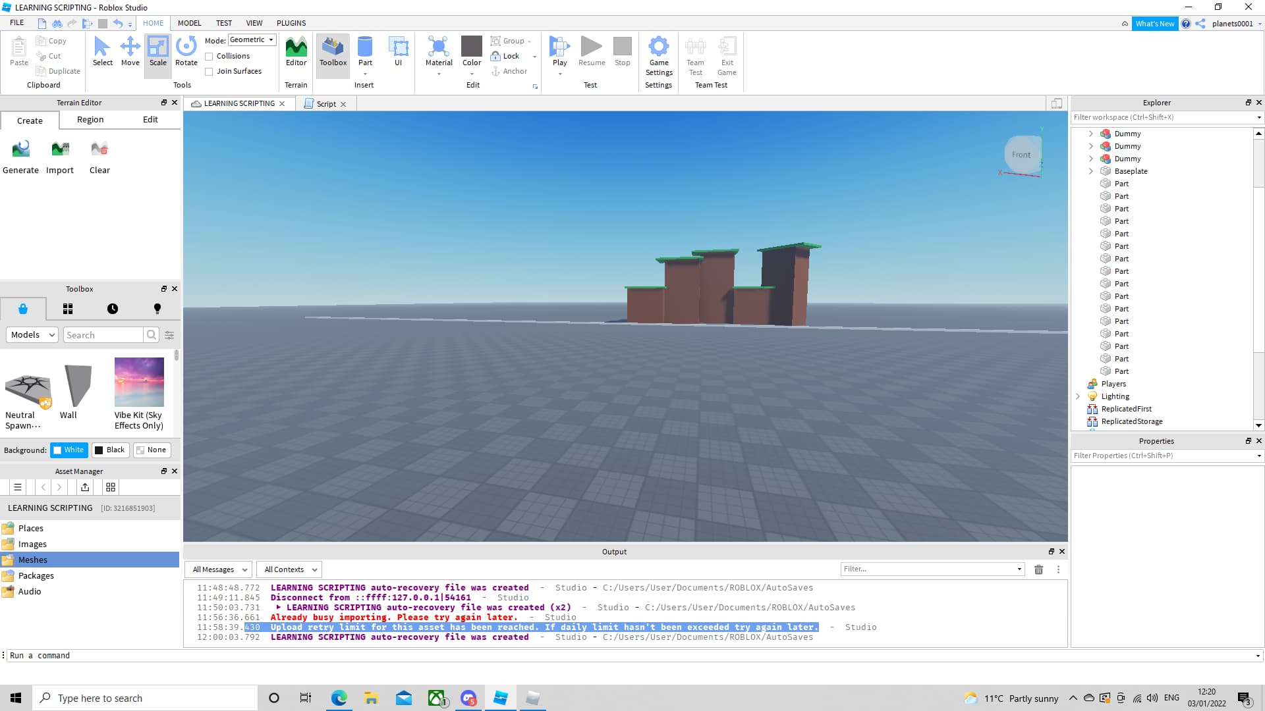Open the MODEL ribbon tab
The width and height of the screenshot is (1265, 711).
tap(189, 23)
